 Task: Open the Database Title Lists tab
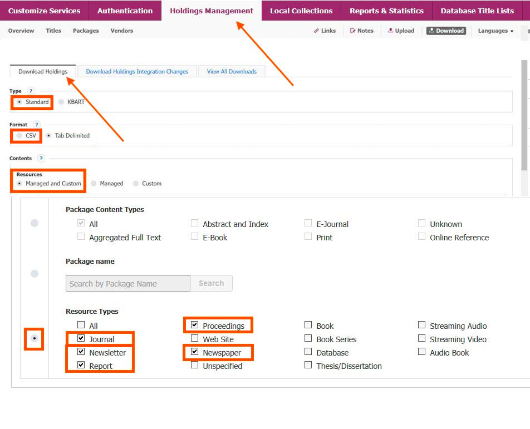477,11
